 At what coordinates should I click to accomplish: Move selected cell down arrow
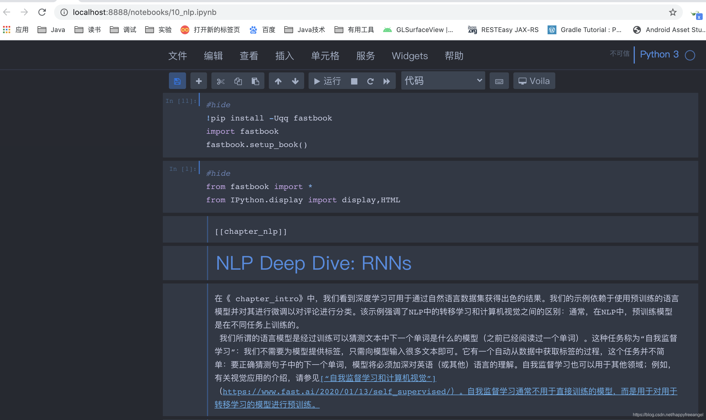(295, 81)
